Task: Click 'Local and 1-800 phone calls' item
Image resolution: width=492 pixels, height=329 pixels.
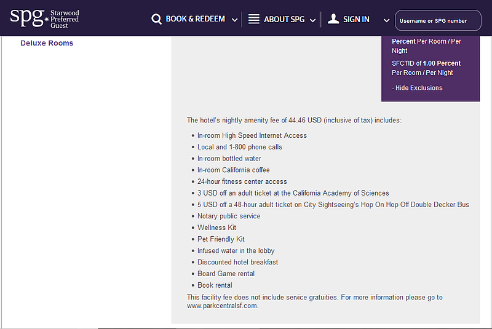Action: click(x=240, y=147)
